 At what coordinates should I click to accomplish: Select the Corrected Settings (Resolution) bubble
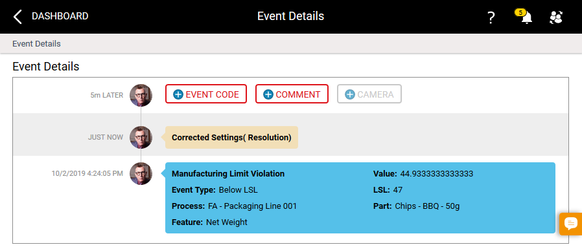click(x=231, y=137)
